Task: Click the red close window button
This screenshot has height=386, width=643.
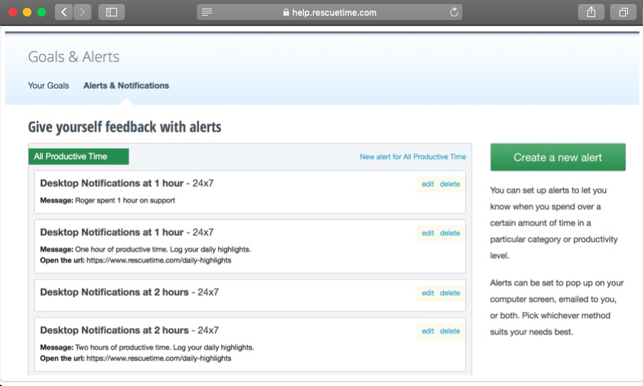Action: 13,12
